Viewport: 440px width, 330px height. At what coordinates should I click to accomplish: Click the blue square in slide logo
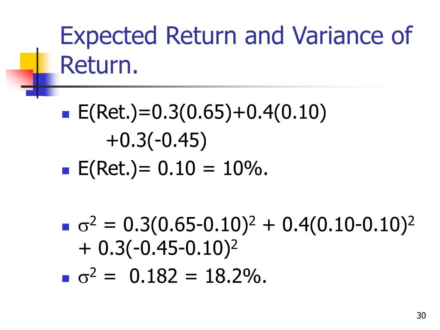(x=42, y=85)
